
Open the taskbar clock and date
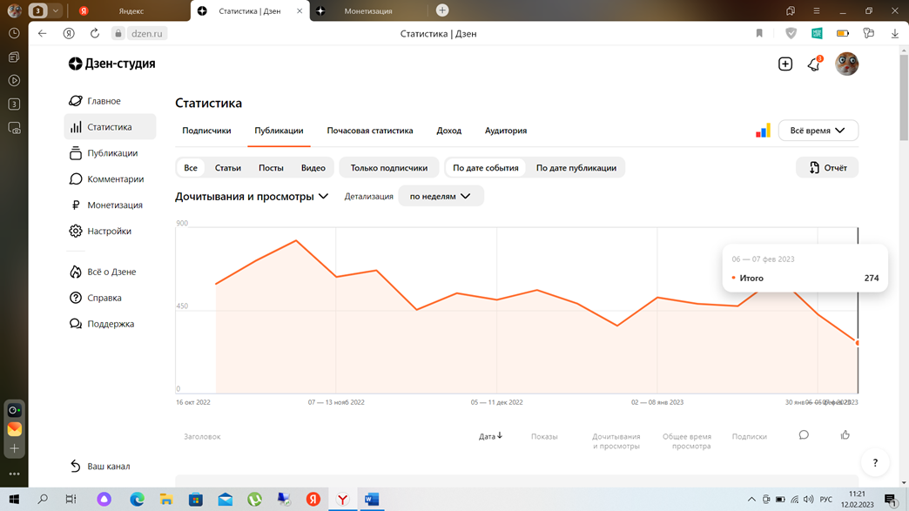click(x=857, y=499)
